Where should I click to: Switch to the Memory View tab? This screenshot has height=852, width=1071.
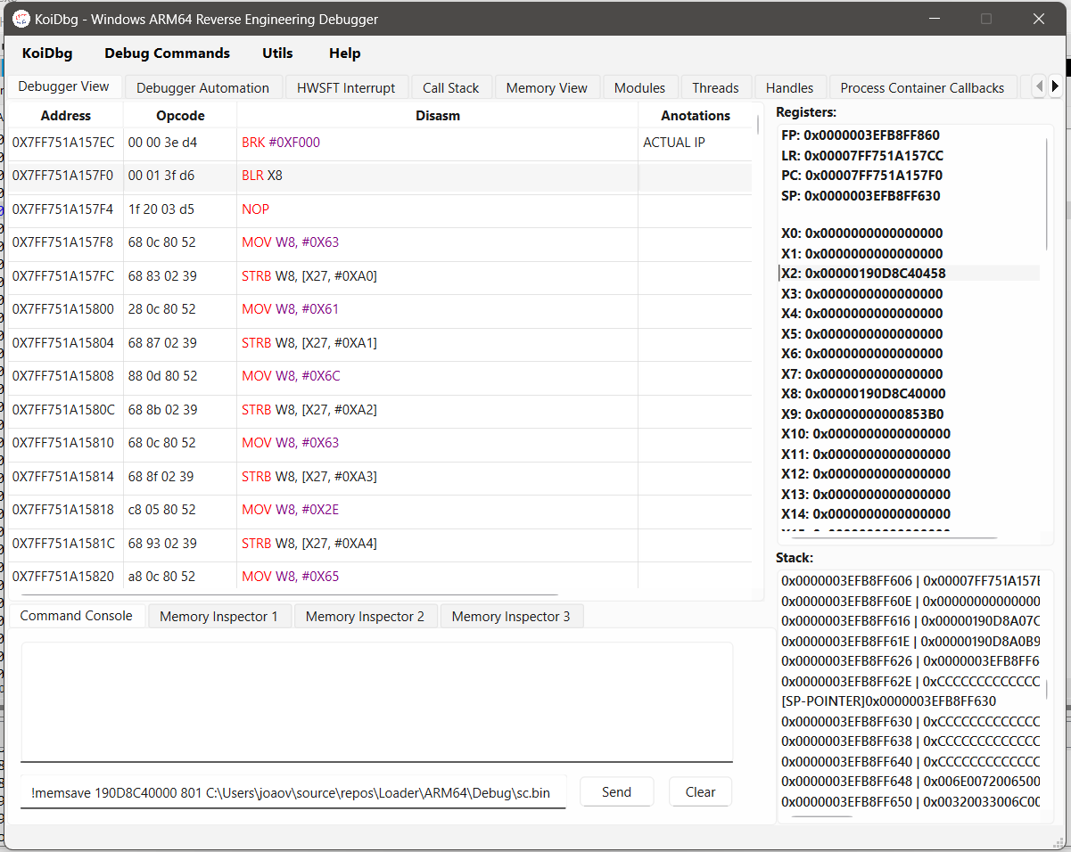pyautogui.click(x=547, y=88)
